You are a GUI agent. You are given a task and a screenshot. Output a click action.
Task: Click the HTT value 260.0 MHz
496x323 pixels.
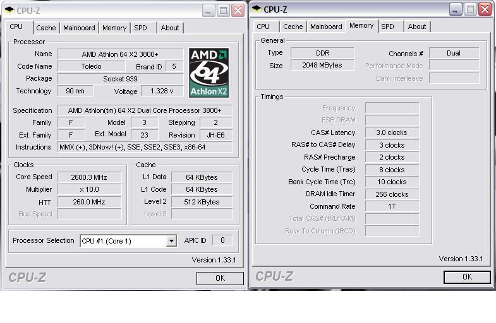point(89,202)
